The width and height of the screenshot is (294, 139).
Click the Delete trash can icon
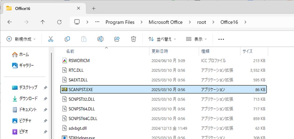(x=133, y=39)
